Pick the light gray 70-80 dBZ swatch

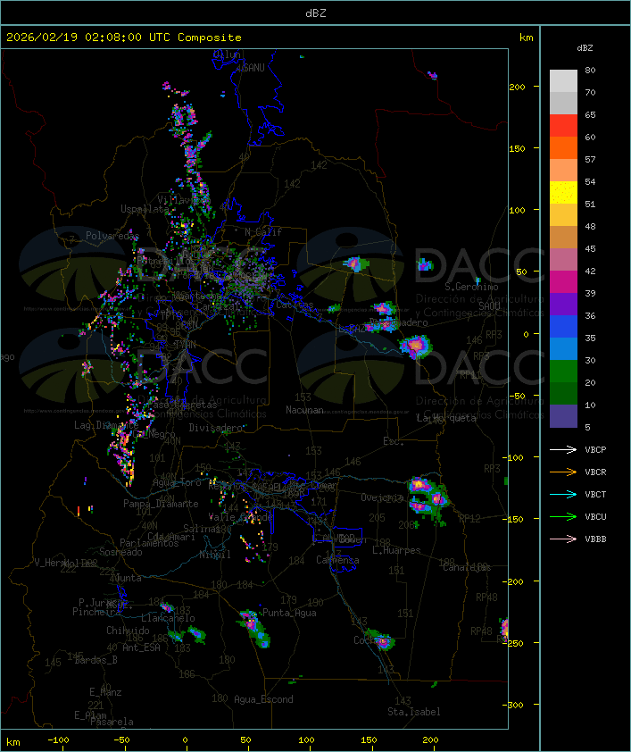[563, 80]
